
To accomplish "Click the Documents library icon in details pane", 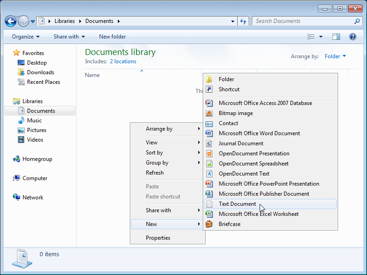I will coord(22,258).
